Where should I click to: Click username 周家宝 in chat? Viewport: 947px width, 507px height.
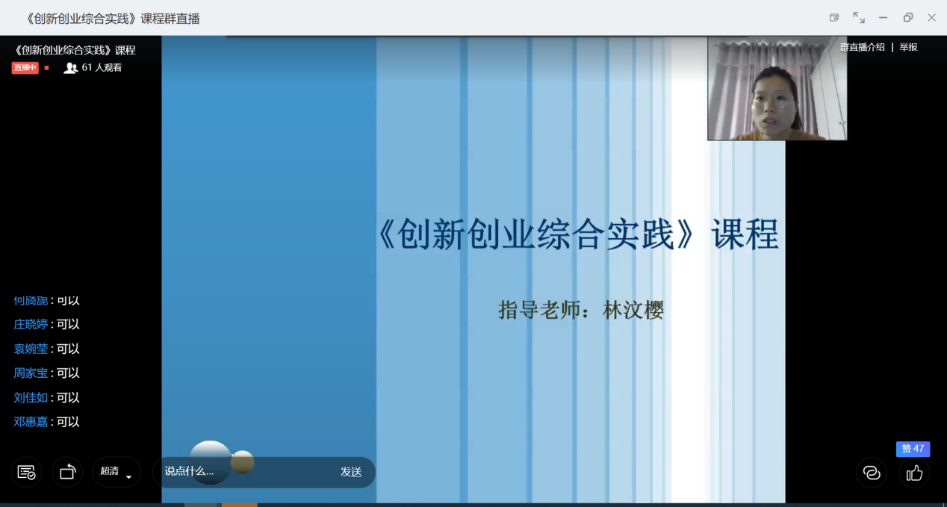point(31,373)
